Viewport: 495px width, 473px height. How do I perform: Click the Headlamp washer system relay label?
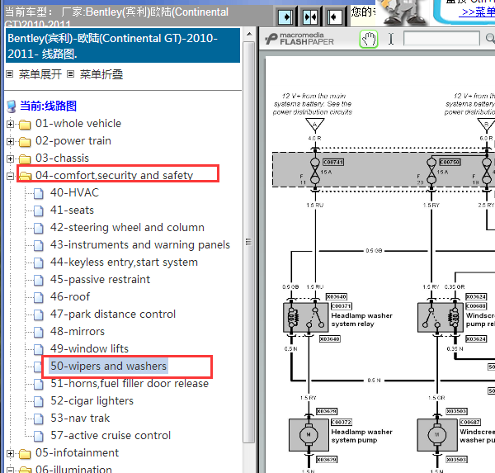click(362, 319)
